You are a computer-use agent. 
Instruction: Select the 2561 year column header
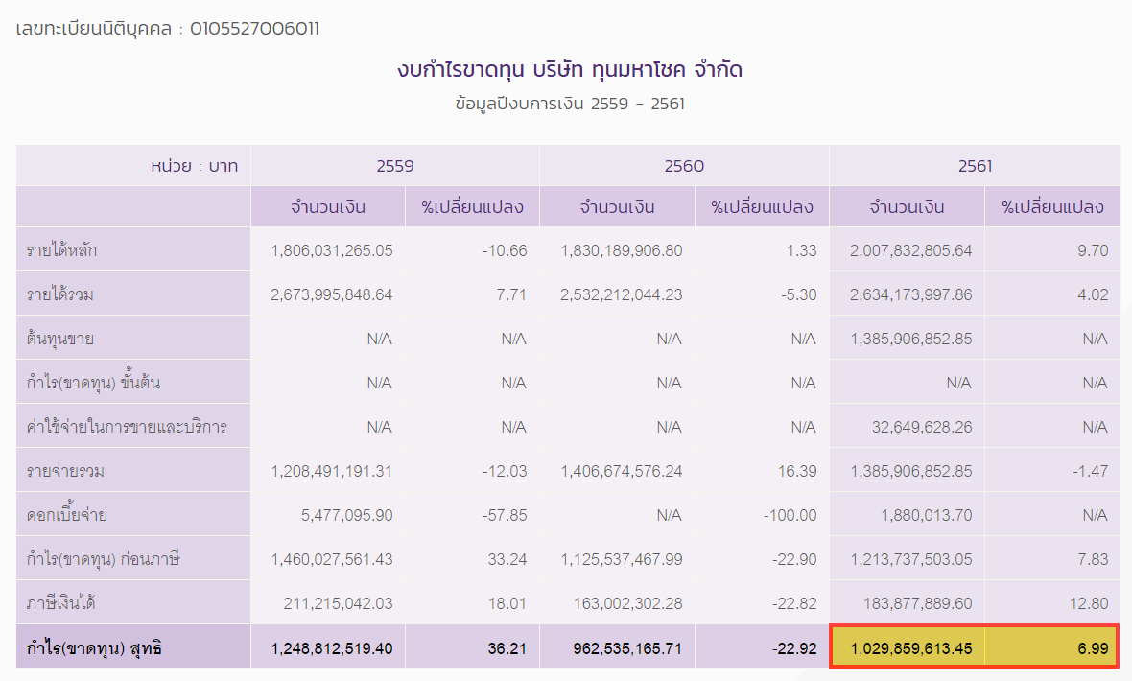[975, 166]
